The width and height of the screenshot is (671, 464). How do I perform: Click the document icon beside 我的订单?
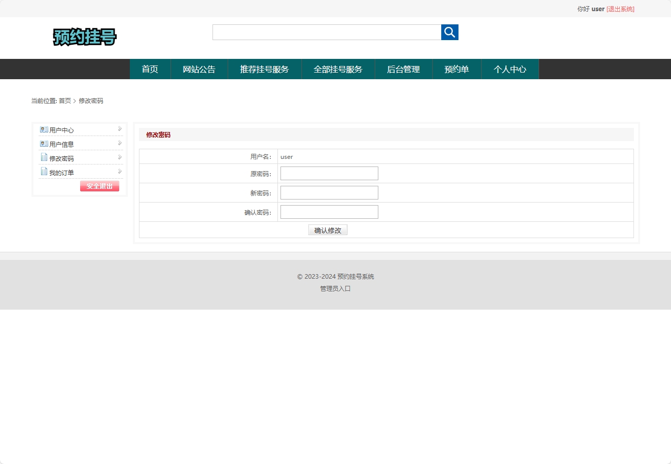[44, 172]
